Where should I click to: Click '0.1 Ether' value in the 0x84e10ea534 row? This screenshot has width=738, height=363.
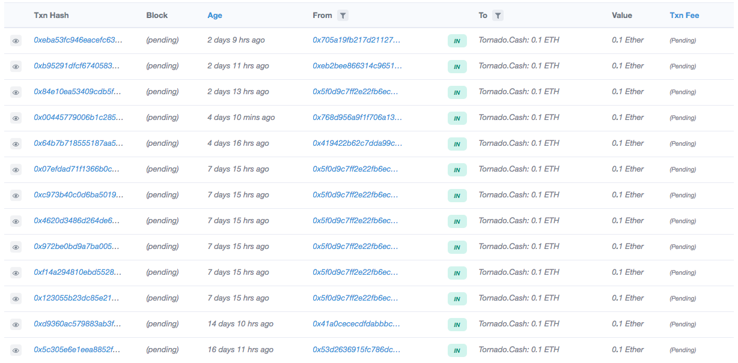coord(627,92)
